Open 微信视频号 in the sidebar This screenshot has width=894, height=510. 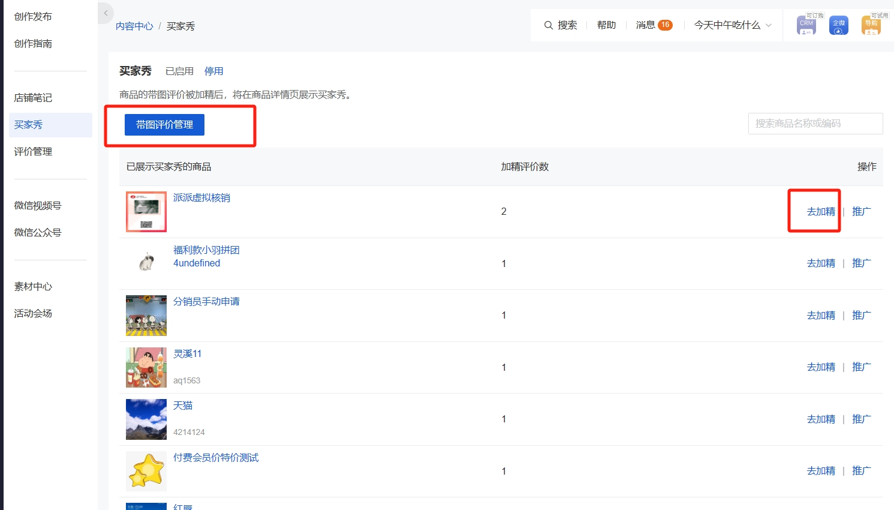[x=38, y=206]
